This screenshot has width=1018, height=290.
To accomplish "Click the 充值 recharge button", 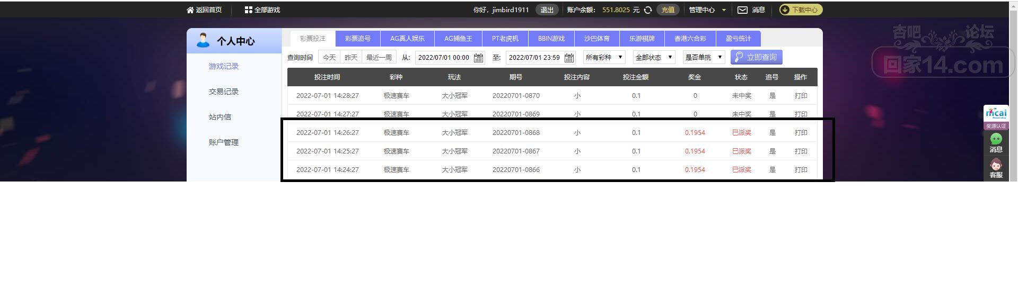I will point(668,10).
